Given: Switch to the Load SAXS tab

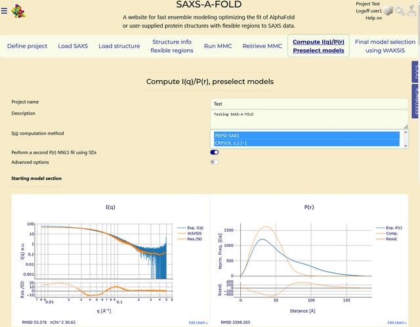Looking at the screenshot, I should coord(73,46).
